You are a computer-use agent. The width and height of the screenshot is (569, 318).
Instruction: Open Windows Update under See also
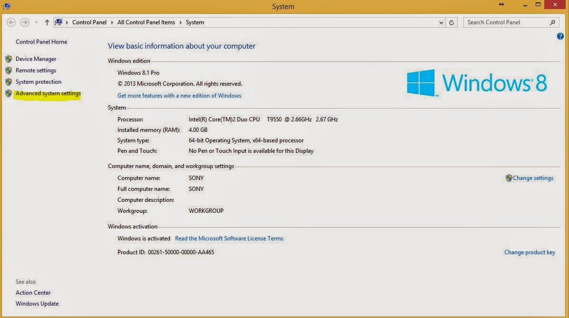click(37, 303)
